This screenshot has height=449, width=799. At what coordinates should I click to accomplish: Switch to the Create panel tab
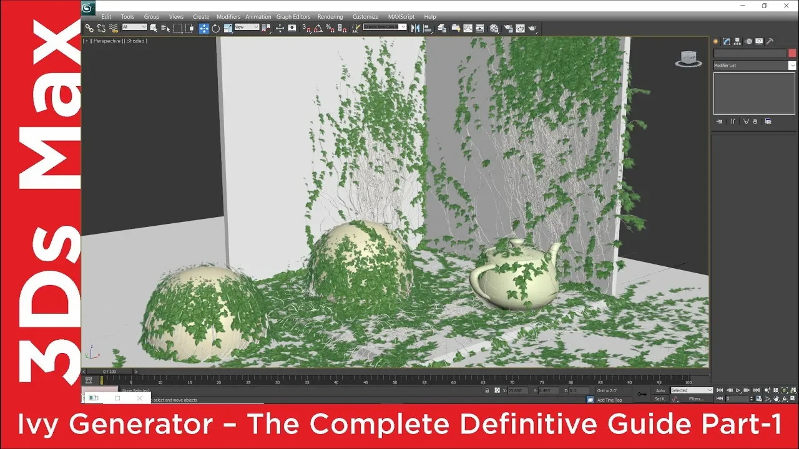point(715,41)
